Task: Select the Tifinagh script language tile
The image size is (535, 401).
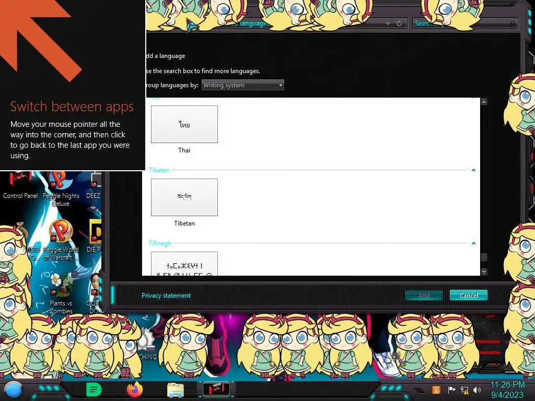Action: (184, 264)
